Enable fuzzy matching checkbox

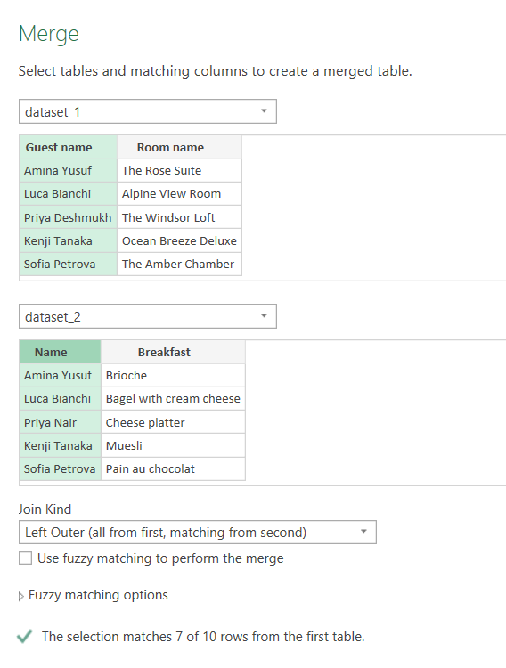coord(25,558)
